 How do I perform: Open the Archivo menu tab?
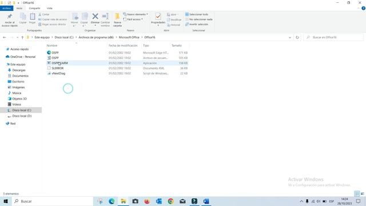(6, 8)
